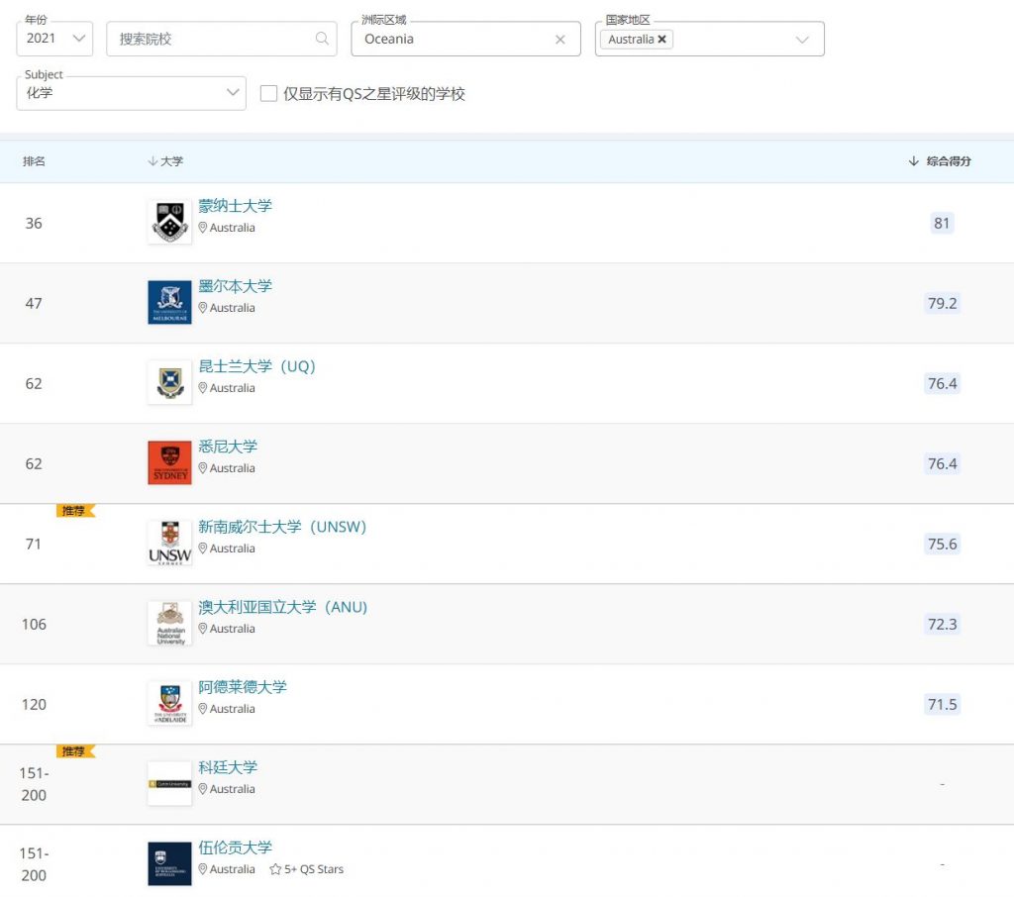The height and width of the screenshot is (897, 1014).
Task: Expand the 国家地区 country dropdown arrow
Action: coord(802,40)
